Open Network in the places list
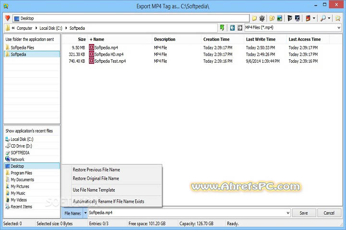This screenshot has width=346, height=230. pos(32,159)
